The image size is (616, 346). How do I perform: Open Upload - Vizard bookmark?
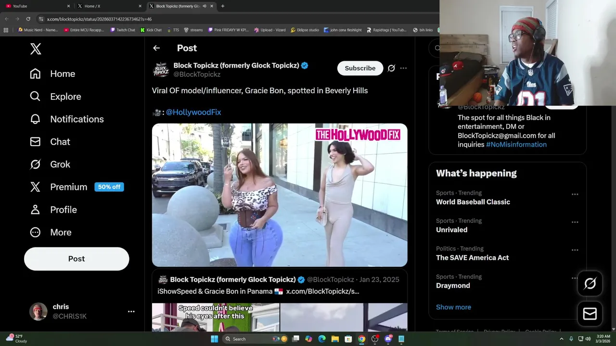pos(269,30)
